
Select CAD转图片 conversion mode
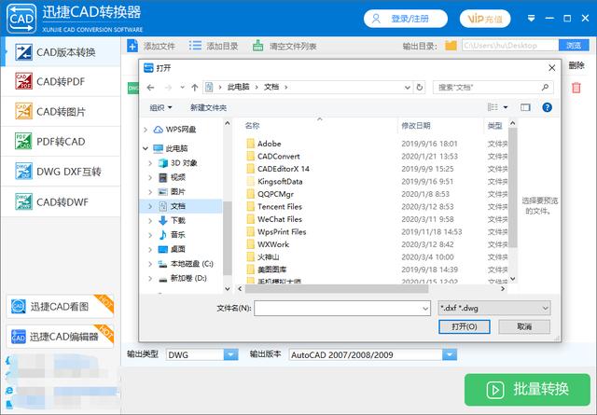click(61, 112)
